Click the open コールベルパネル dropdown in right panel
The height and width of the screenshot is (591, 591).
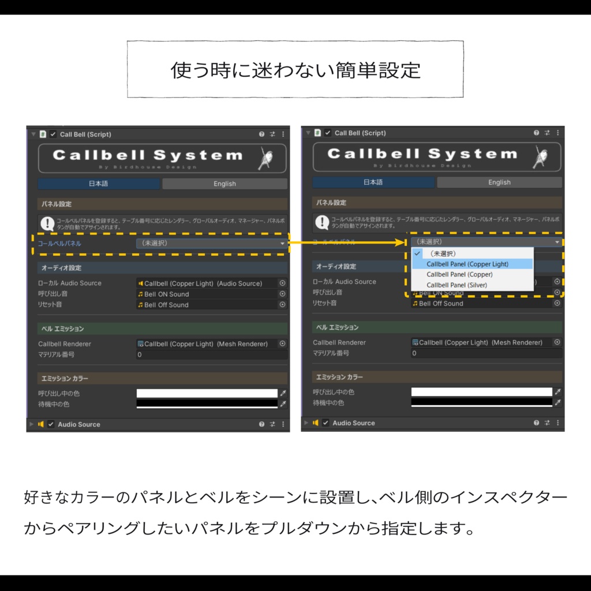[487, 242]
